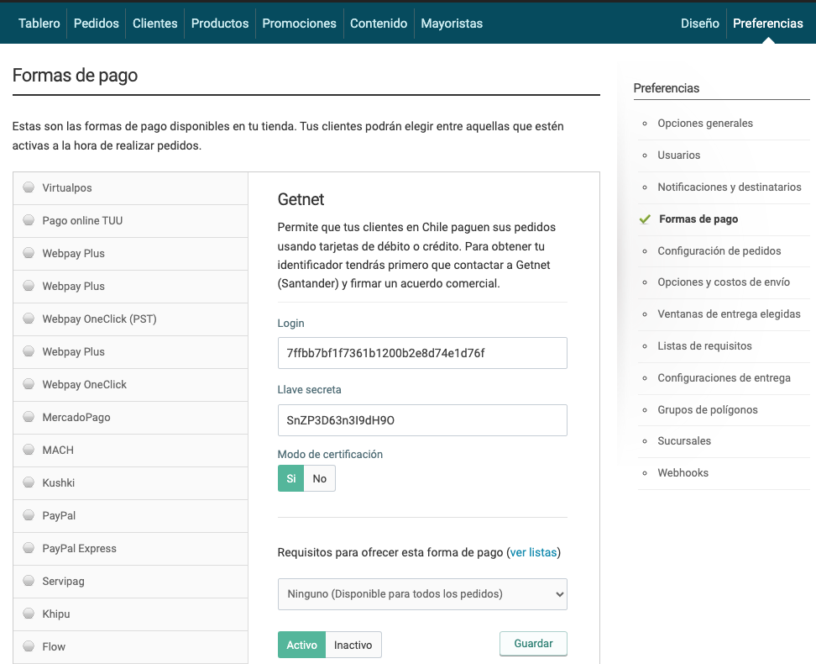Viewport: 816px width, 664px height.
Task: Open Contenido in top navigation
Action: click(x=379, y=24)
